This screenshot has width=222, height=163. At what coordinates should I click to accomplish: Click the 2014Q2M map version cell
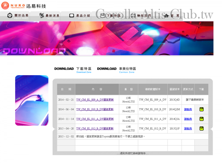pos(175,109)
